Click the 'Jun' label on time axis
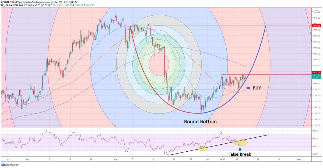This screenshot has height=168, width=323. [115, 159]
